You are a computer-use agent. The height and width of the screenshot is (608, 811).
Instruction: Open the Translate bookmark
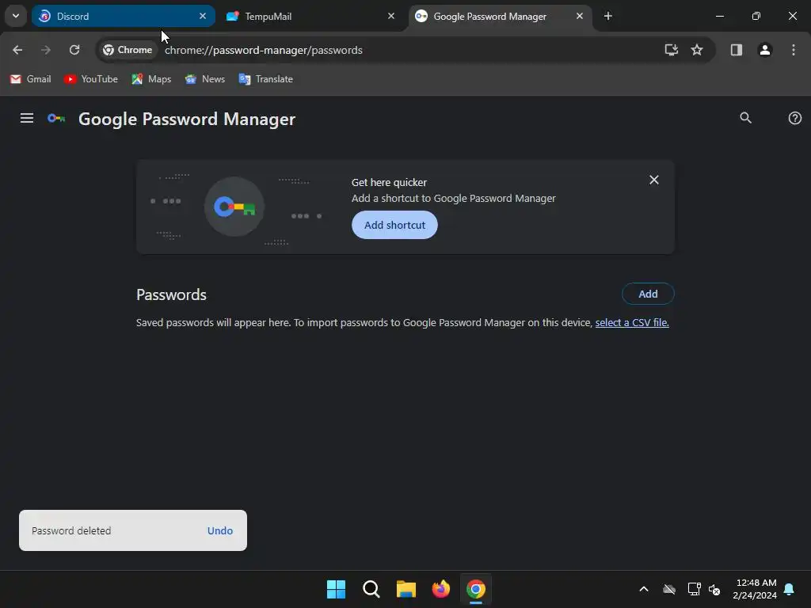pos(266,79)
